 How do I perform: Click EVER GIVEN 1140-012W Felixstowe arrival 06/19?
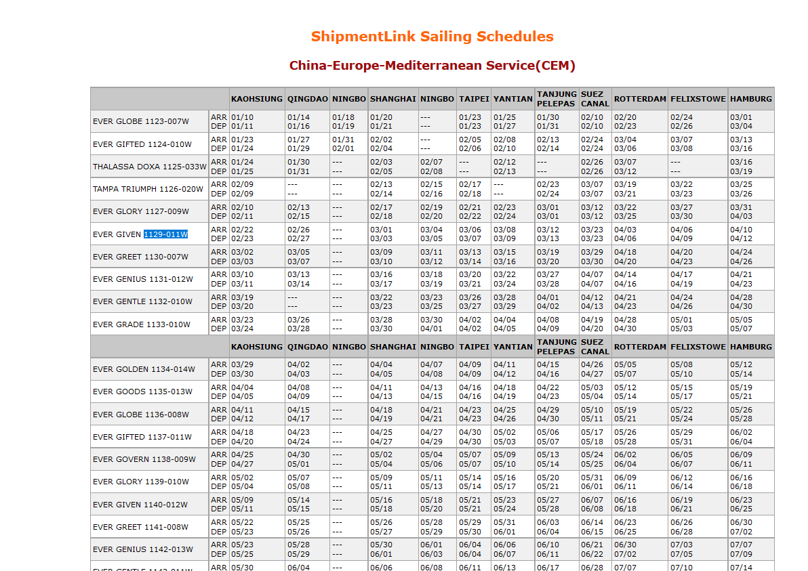click(x=681, y=500)
